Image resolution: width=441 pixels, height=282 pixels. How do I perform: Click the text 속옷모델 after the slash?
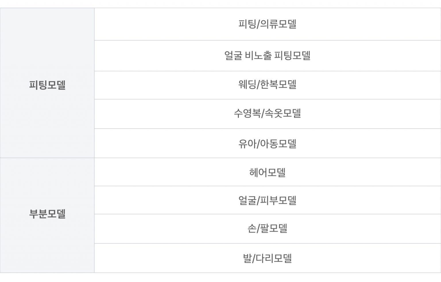(283, 114)
